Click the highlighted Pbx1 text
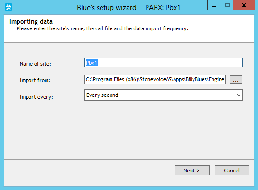Screen dimensions: 258x190 [92, 63]
